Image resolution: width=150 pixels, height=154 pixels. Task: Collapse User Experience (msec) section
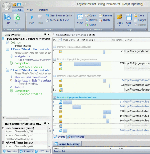point(3,128)
